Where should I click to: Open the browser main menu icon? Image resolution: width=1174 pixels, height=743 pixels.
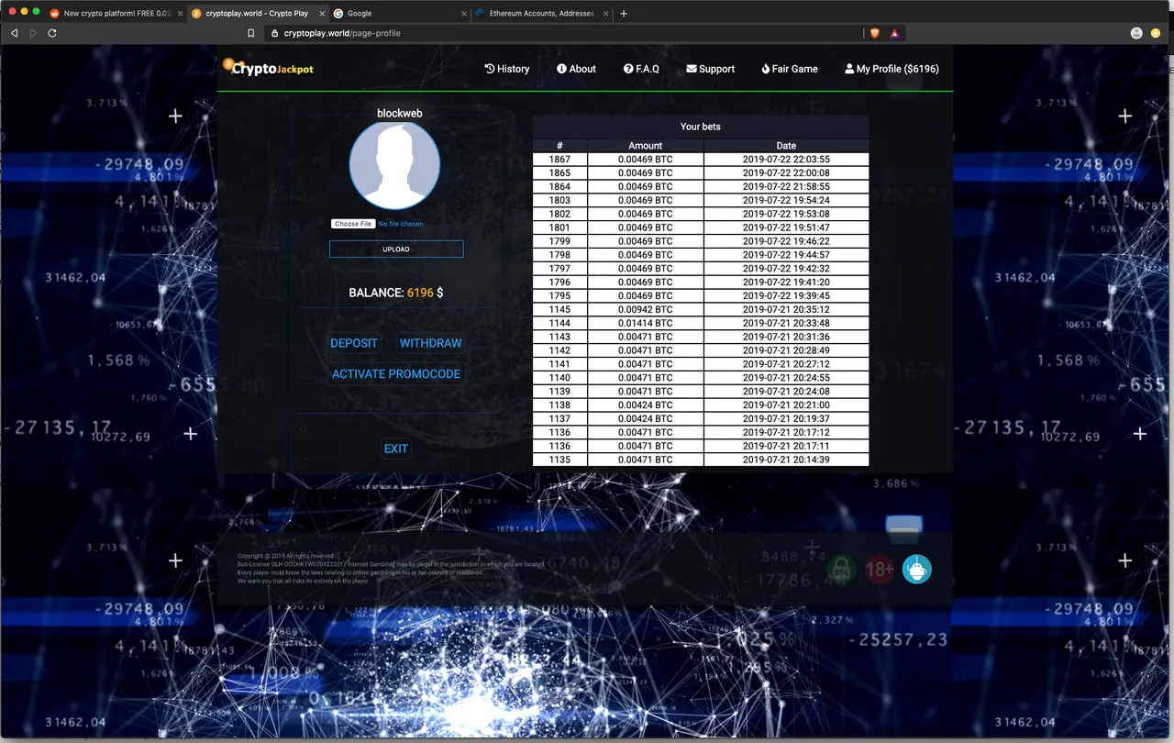[x=1157, y=33]
